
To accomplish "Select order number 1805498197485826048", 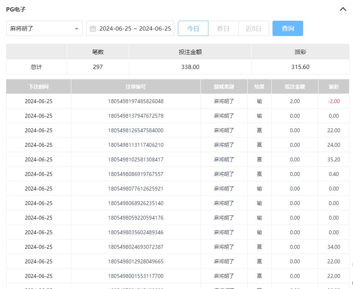I will click(136, 101).
